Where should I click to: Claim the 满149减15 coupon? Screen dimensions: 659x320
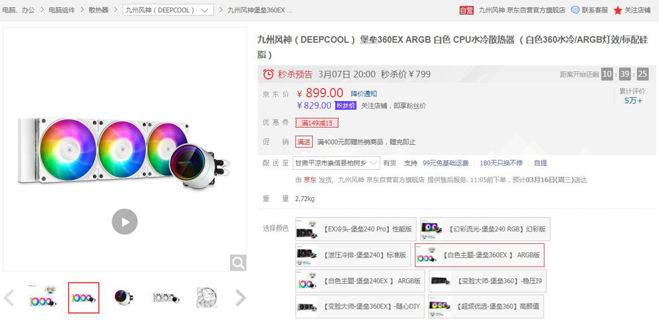(x=317, y=123)
